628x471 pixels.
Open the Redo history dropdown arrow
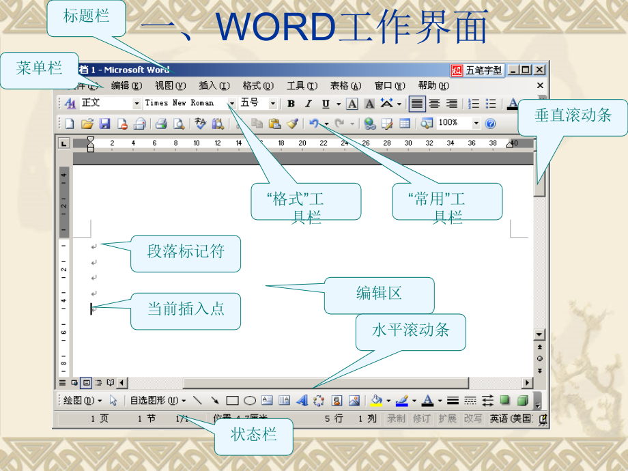pyautogui.click(x=352, y=124)
